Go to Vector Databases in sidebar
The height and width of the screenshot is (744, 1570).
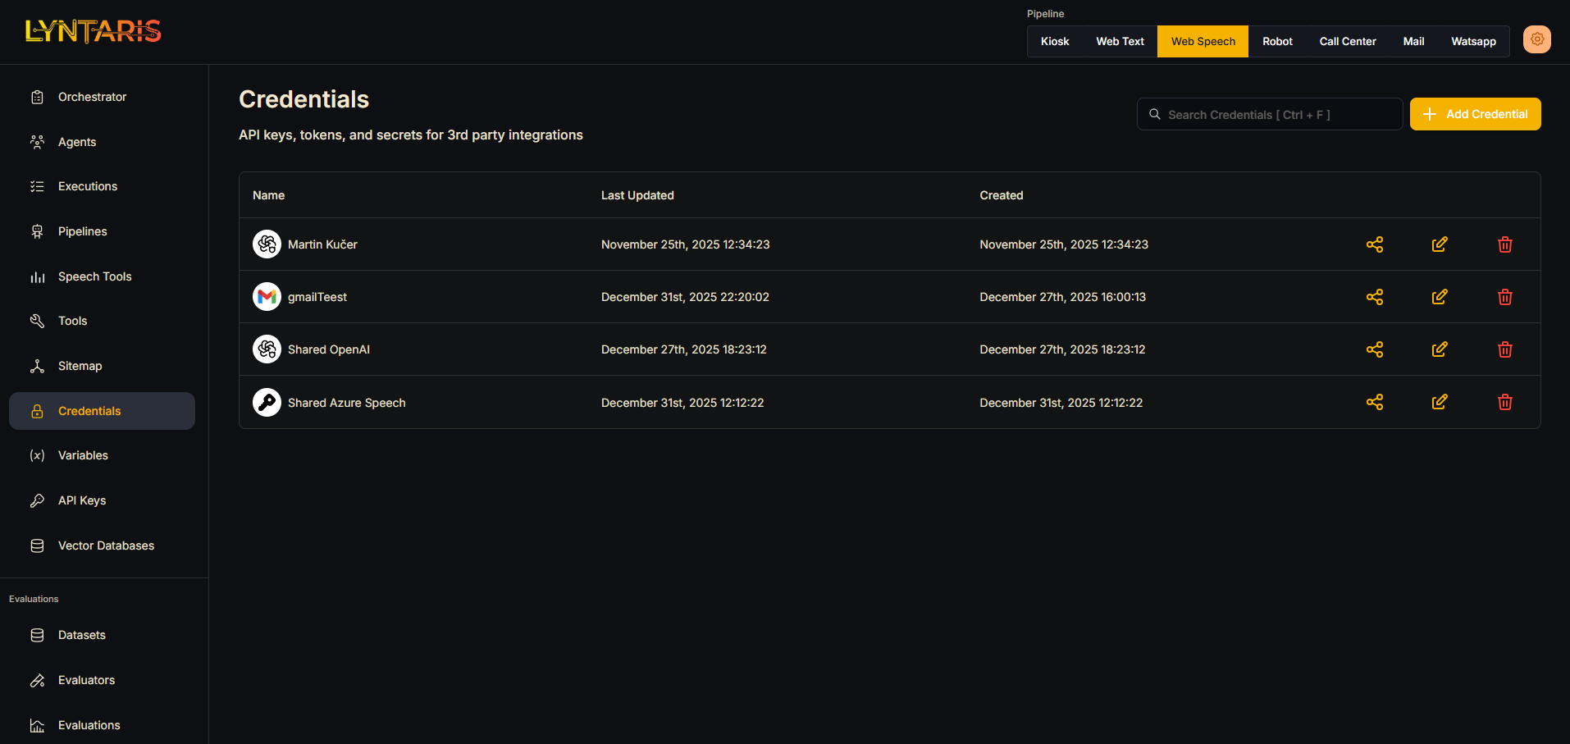point(106,545)
